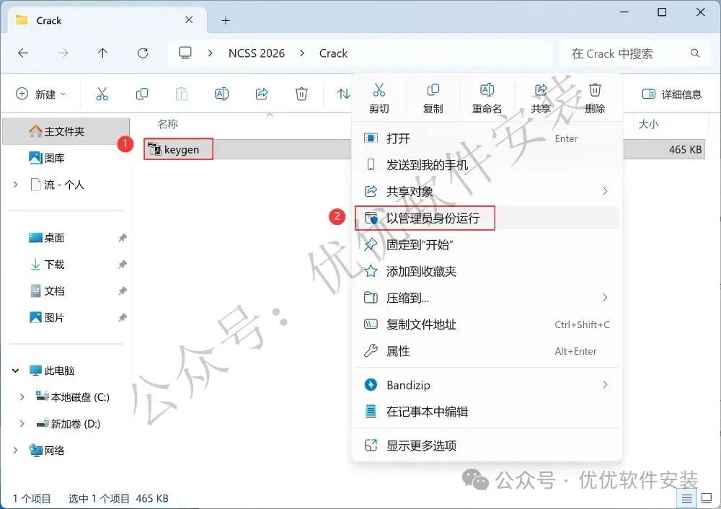Click the Share icon in context menu
Viewport: 721px width, 509px height.
(x=541, y=89)
